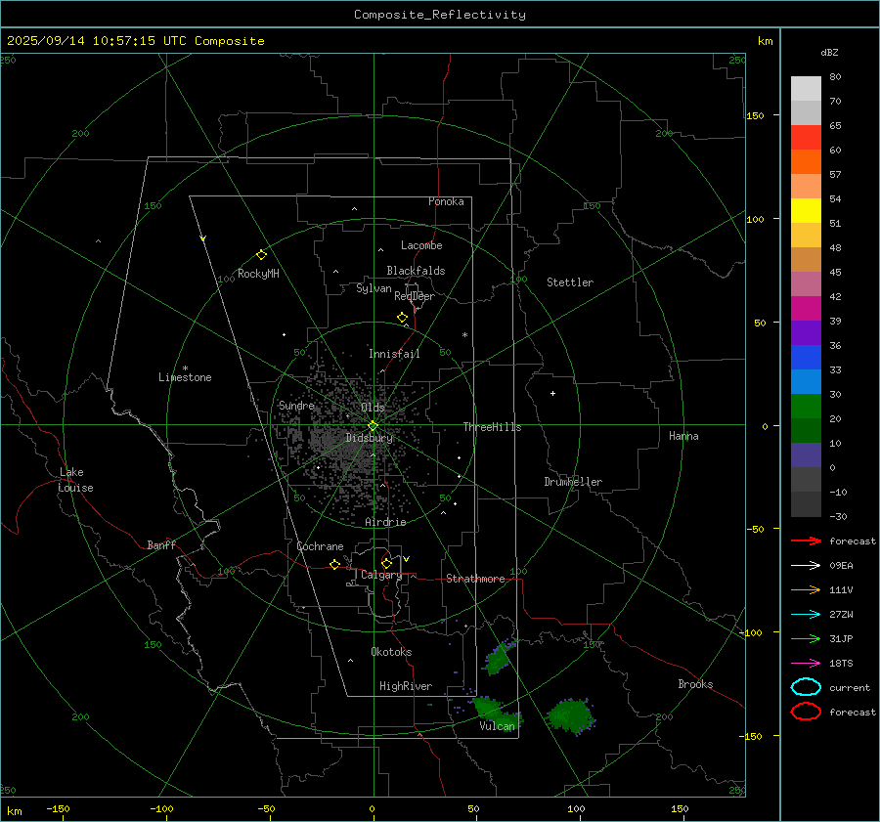The height and width of the screenshot is (822, 880).
Task: Click the light gray 70-80 dBZ color swatch
Action: 806,89
